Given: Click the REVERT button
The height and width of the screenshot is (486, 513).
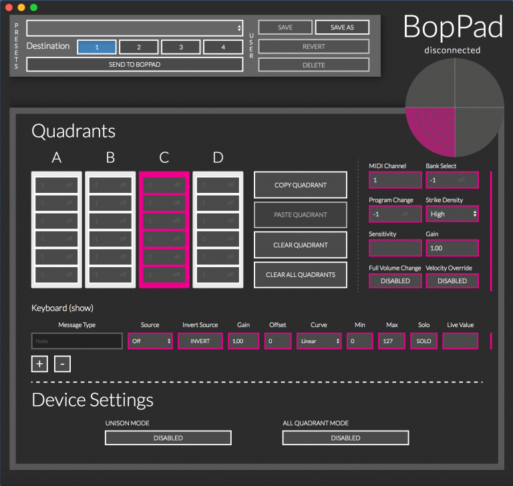Looking at the screenshot, I should click(x=314, y=47).
